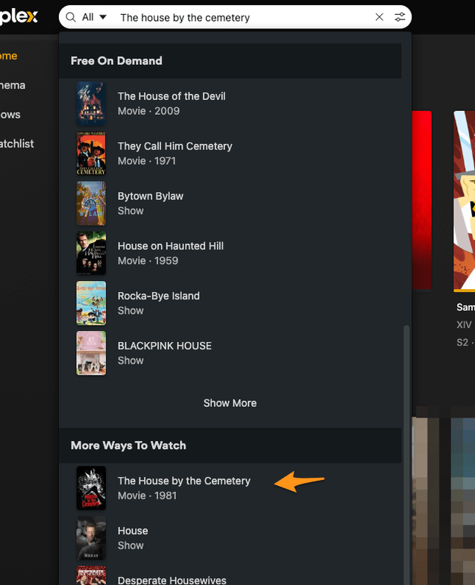The image size is (475, 585).
Task: Select The House of the Devil title
Action: 172,96
